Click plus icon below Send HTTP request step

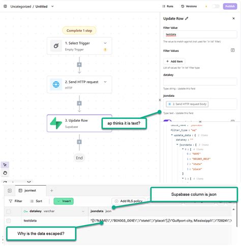[79, 103]
